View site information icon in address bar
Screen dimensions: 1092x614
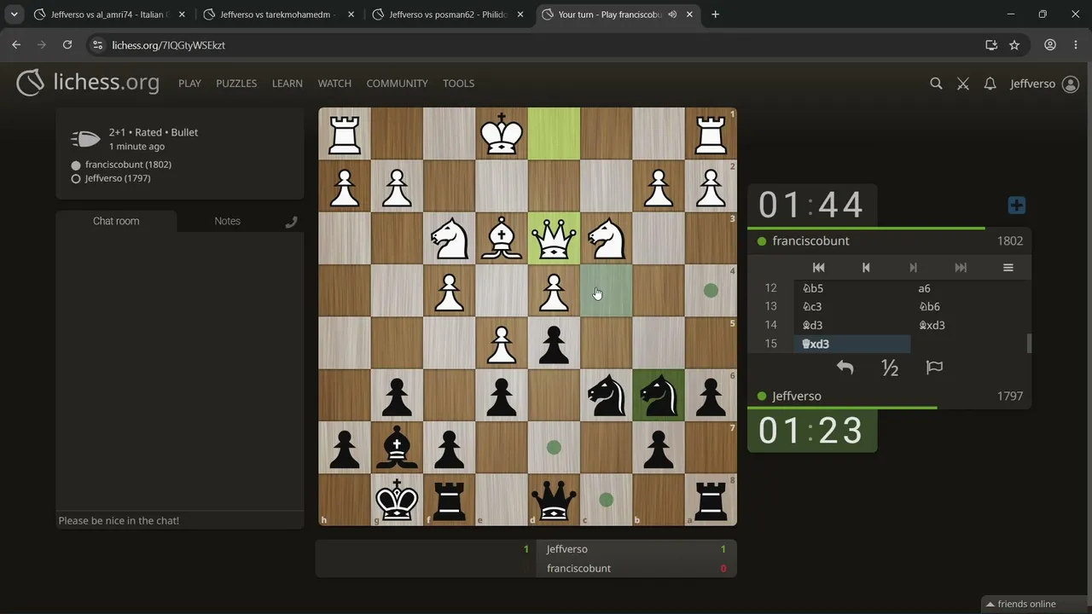[97, 45]
